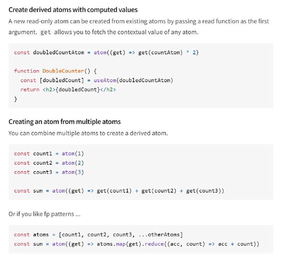This screenshot has height=261, width=282.
Task: Click the 'return' keyword in DoubleCounter
Action: (x=30, y=90)
